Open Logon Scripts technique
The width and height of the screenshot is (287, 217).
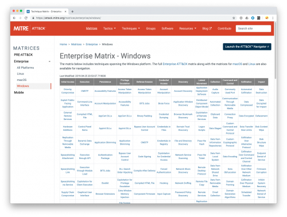click(x=201, y=129)
